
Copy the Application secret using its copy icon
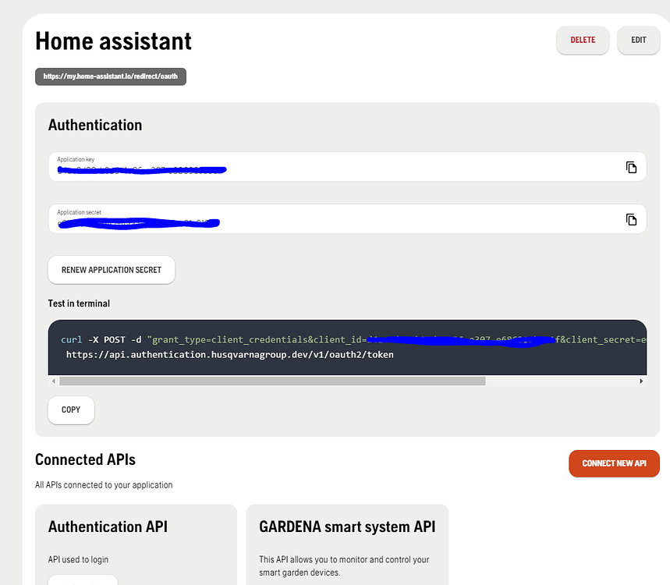click(632, 219)
